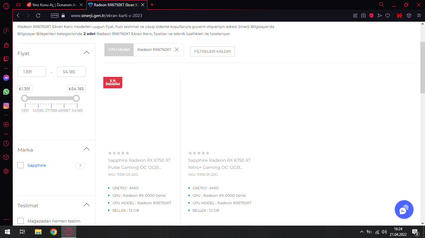Open GX Corner gamepad icon
The width and height of the screenshot is (425, 238).
[19, 5]
